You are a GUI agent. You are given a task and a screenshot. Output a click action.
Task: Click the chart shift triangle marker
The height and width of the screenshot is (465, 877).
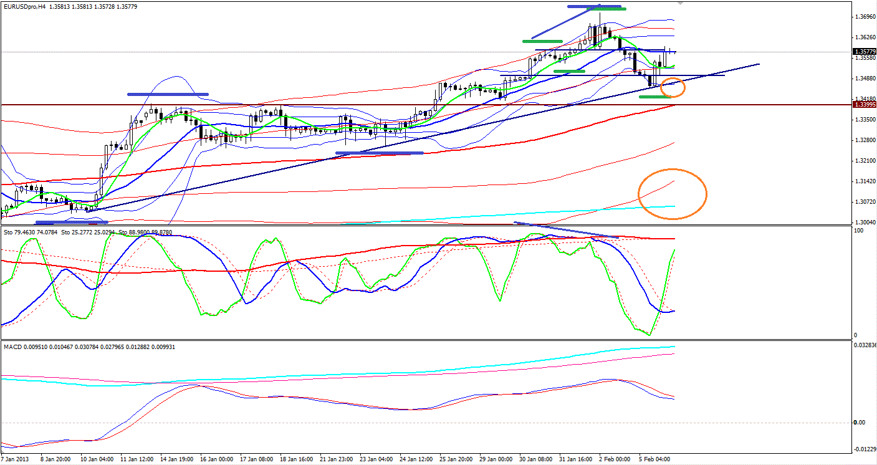click(x=680, y=3)
